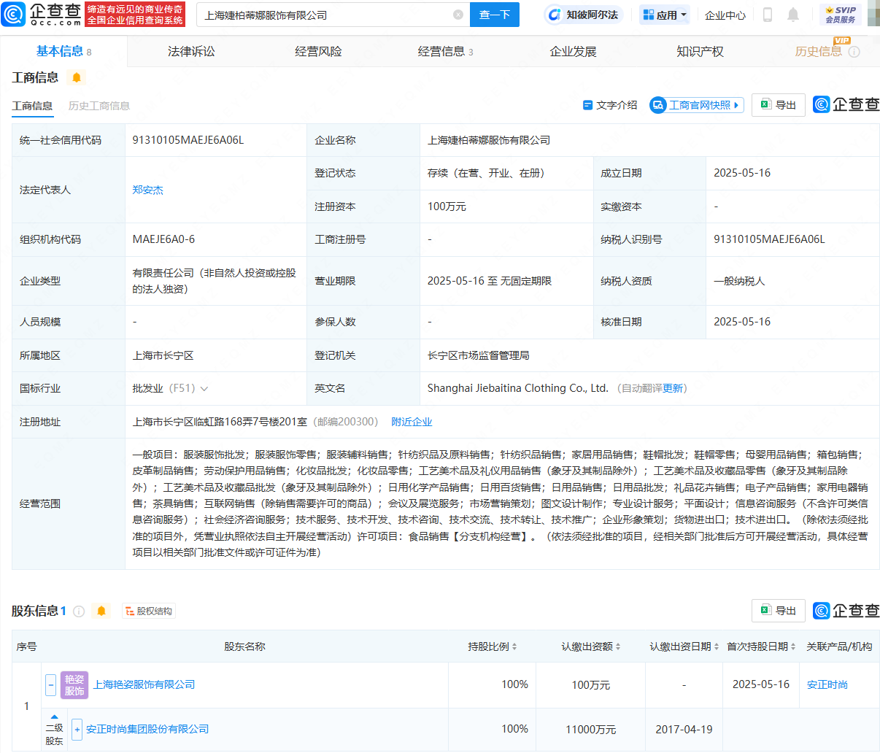Select 上海市长宁区 region value
Viewport: 880px width, 753px height.
pyautogui.click(x=163, y=355)
